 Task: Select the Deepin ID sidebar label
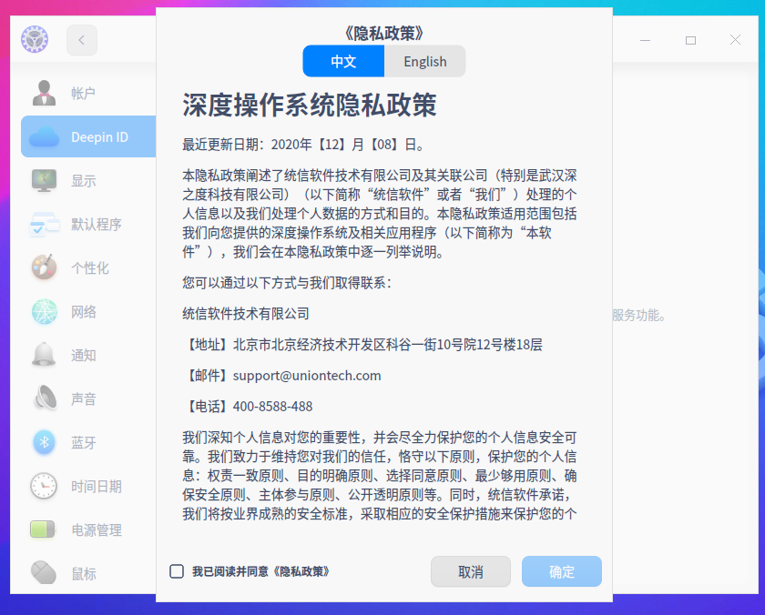99,137
